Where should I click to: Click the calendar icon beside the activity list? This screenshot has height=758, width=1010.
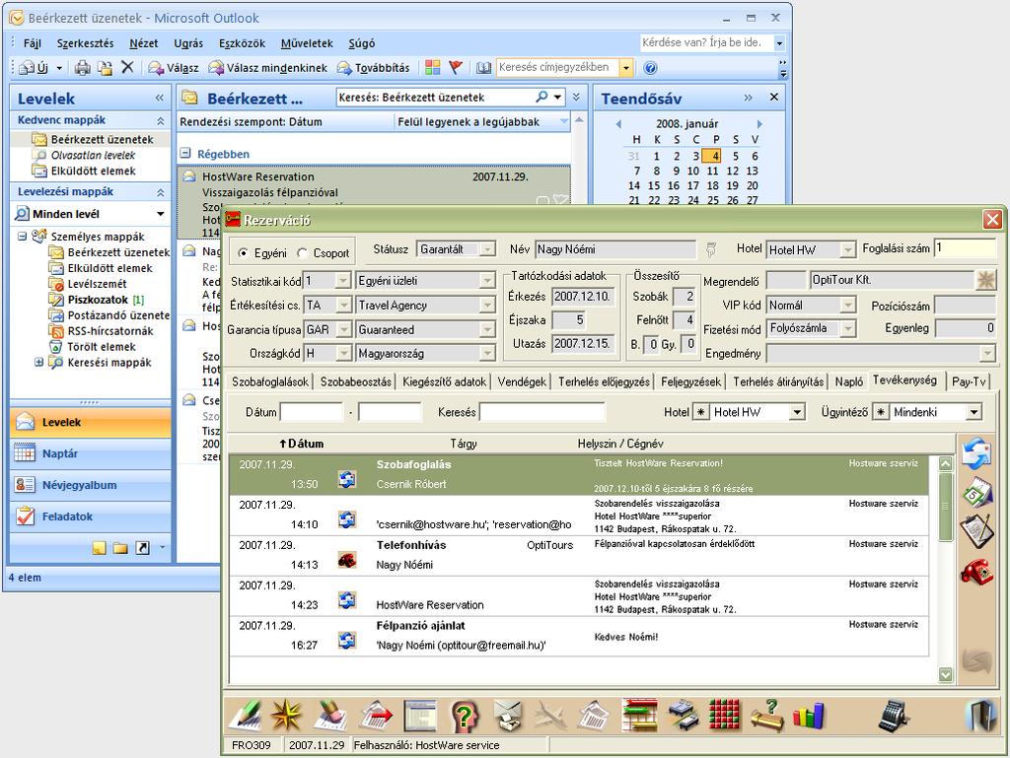pos(977,492)
